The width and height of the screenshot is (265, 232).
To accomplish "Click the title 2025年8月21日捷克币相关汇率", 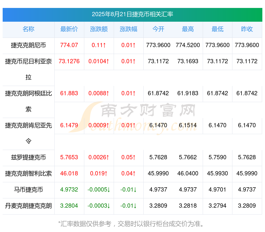I will click(x=132, y=14).
